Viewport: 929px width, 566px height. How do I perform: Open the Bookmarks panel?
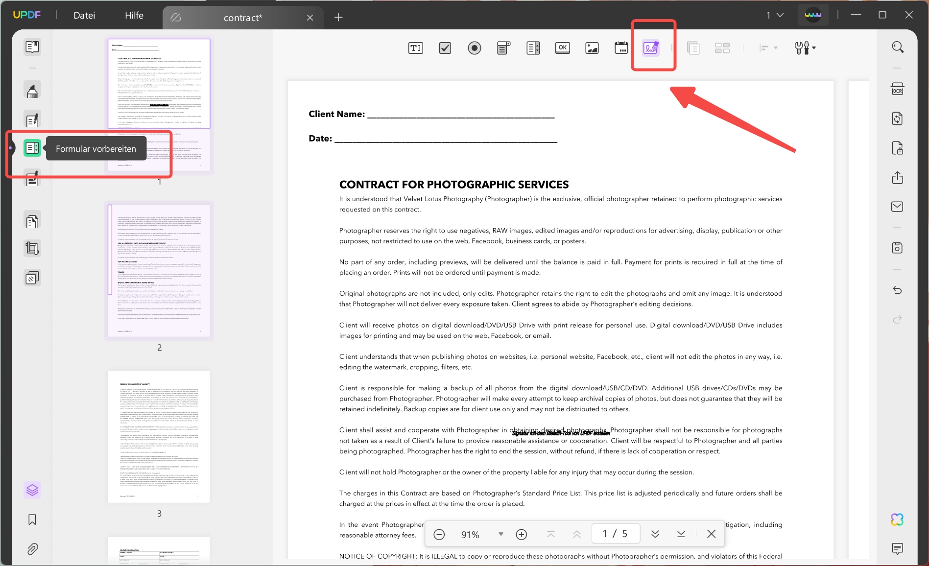32,519
